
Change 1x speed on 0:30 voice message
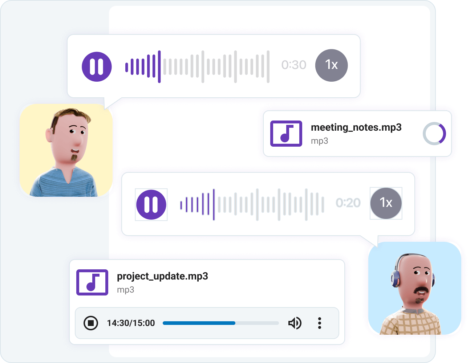pyautogui.click(x=331, y=65)
